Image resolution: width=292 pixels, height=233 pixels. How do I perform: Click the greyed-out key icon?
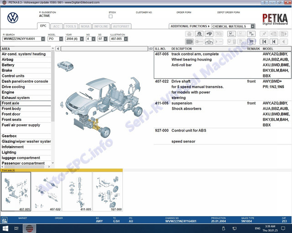199,41
